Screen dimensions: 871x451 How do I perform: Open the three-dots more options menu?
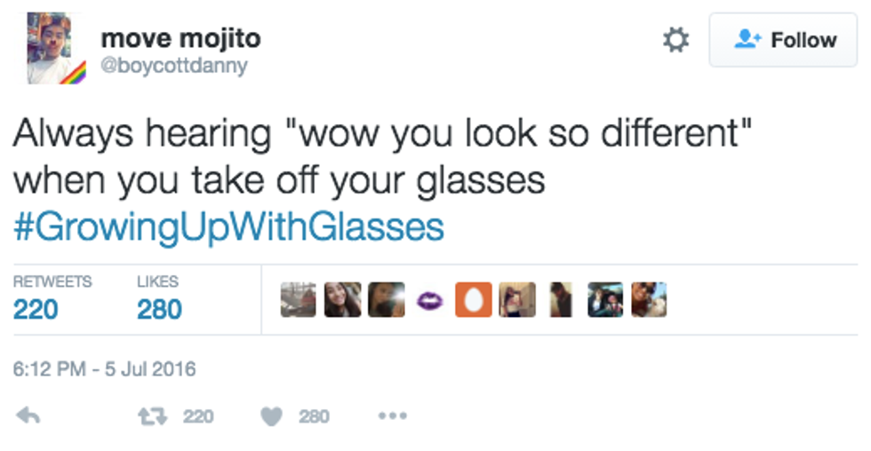coord(392,415)
